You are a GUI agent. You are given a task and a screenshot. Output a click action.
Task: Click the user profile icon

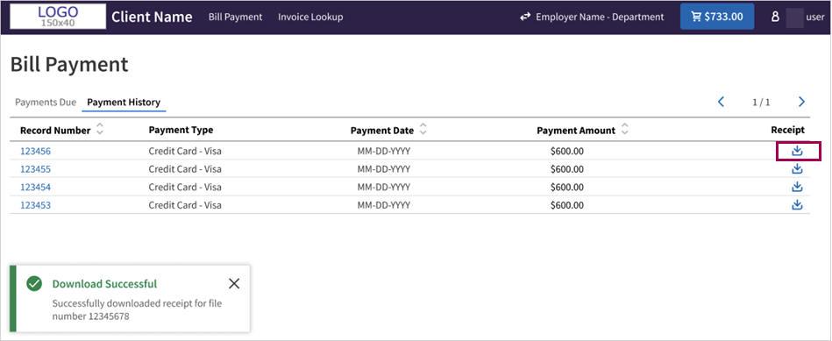775,17
